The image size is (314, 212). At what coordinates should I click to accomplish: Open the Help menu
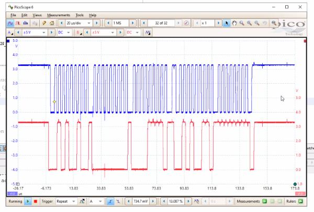point(93,15)
